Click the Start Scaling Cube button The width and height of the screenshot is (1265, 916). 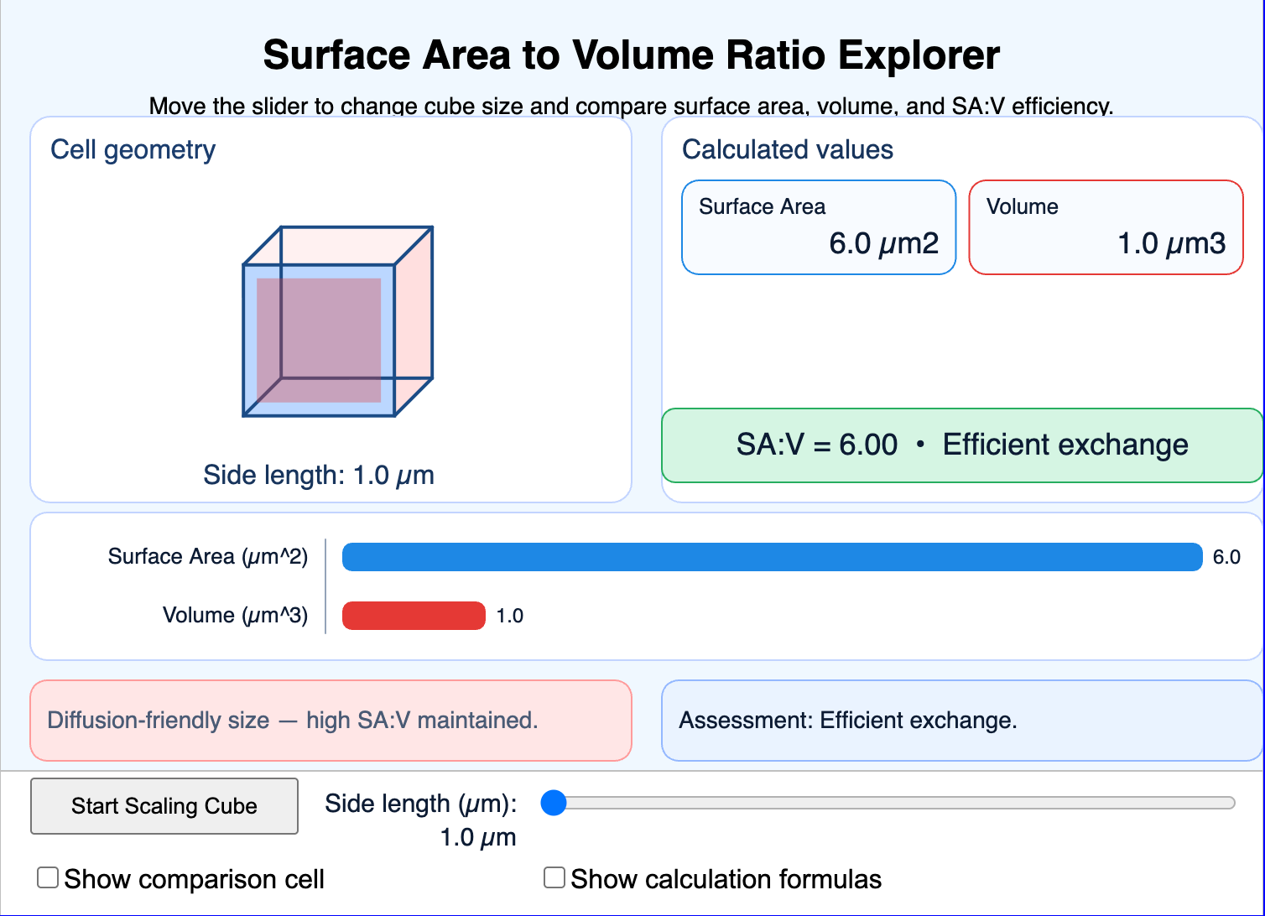[x=164, y=806]
